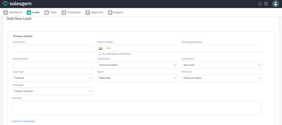Screen dimensions: 282x125
Task: Expand the Campaign dropdown
Action: (53, 91)
